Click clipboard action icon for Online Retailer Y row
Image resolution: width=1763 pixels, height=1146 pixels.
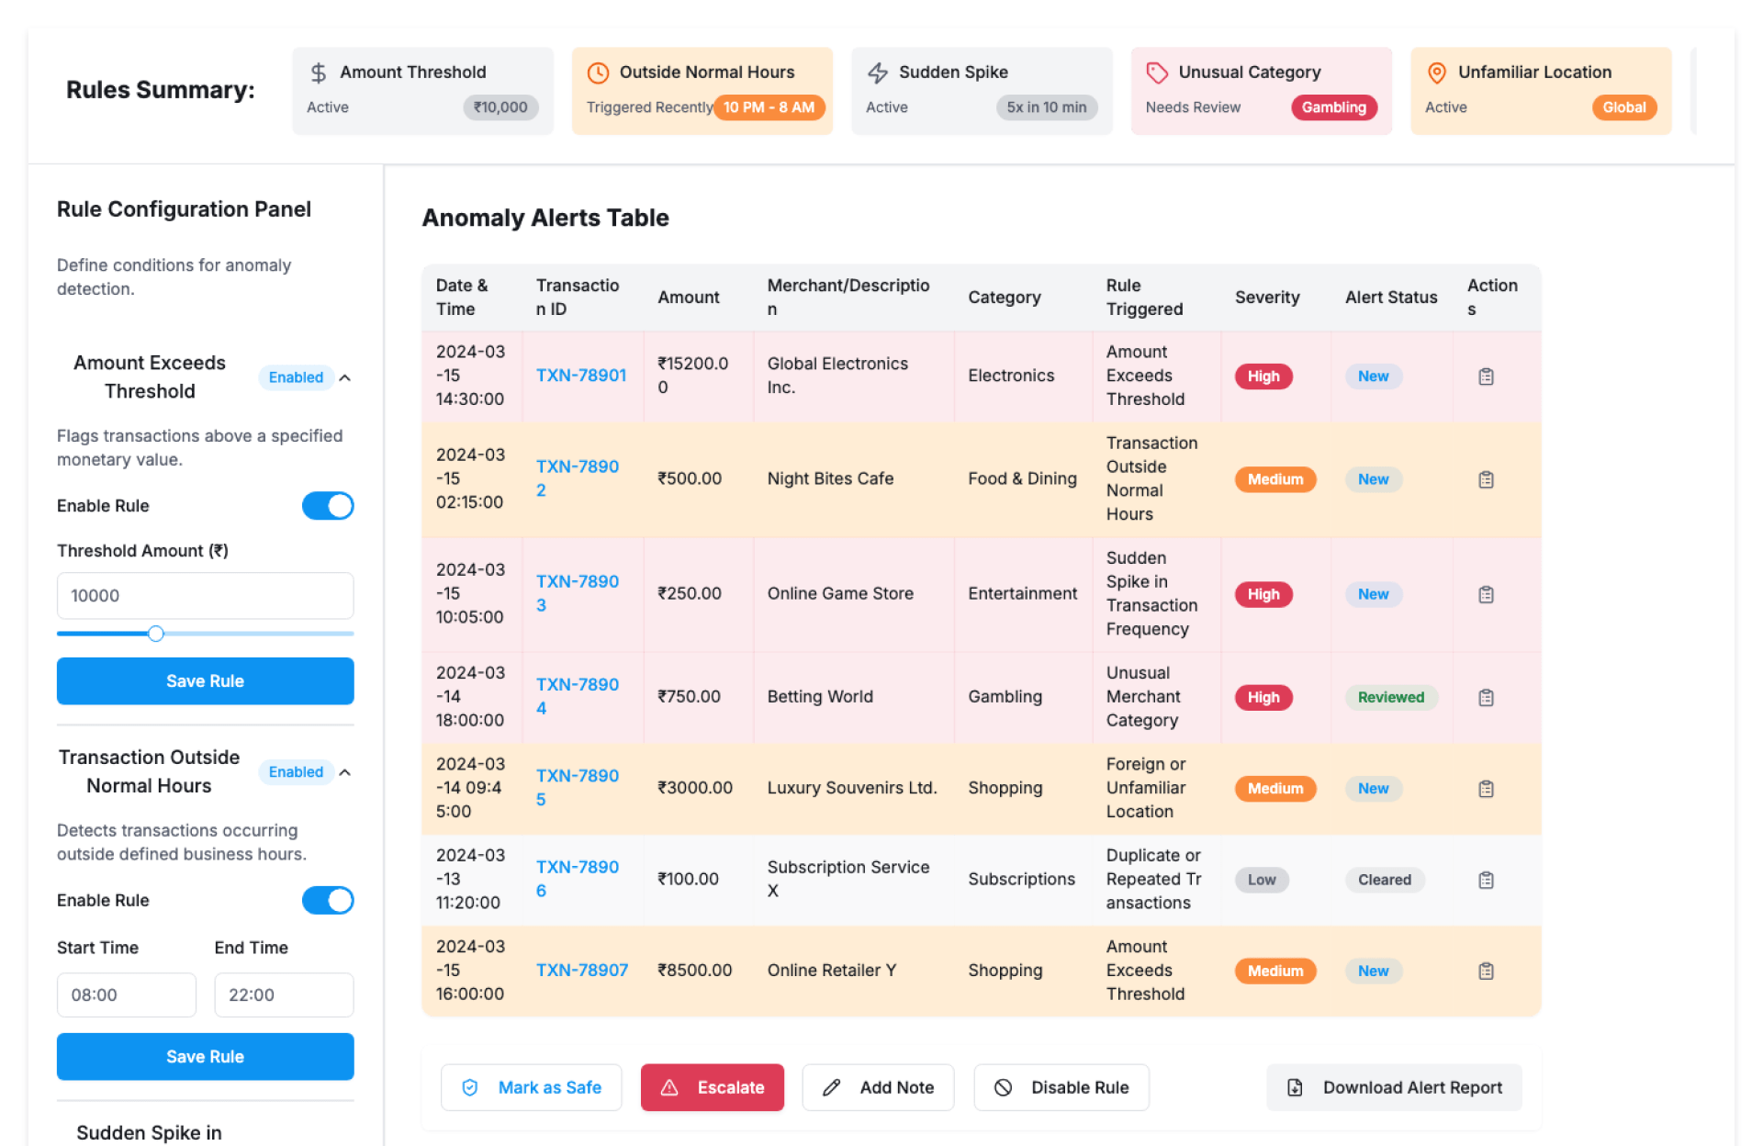point(1486,971)
